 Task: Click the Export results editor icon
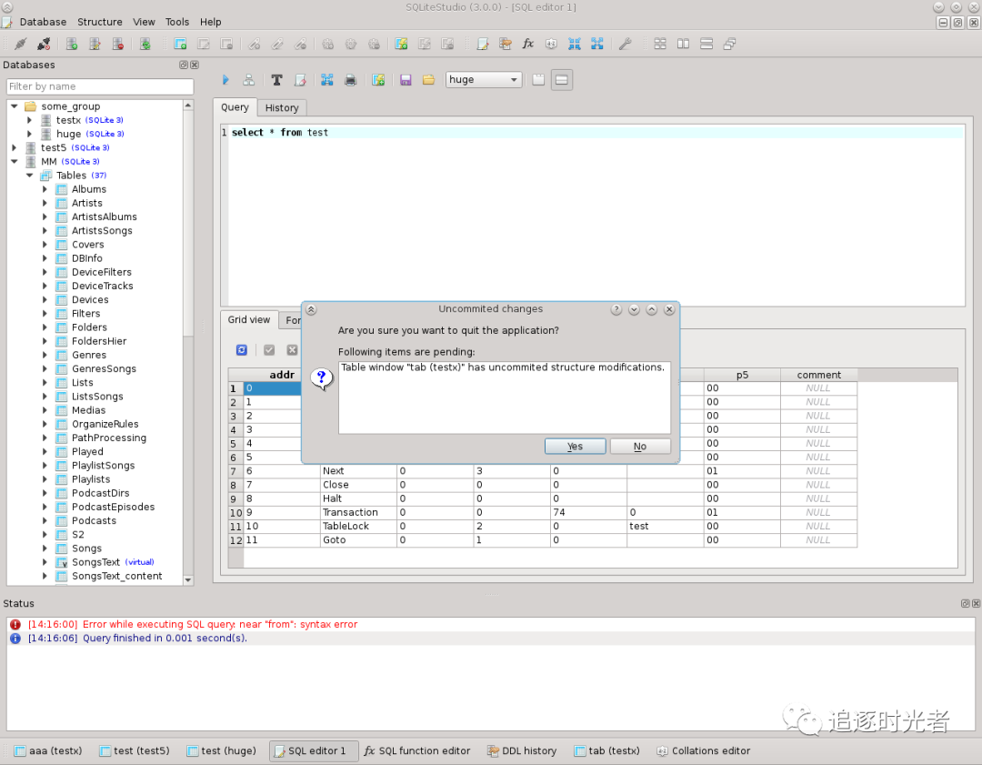point(327,79)
